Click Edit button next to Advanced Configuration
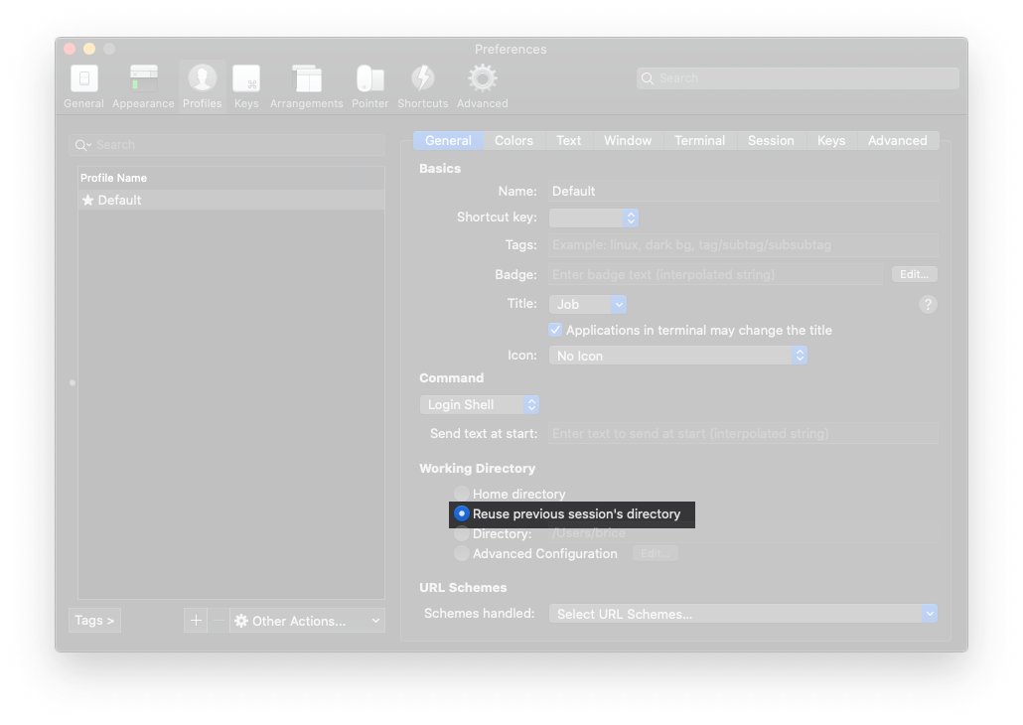Image resolution: width=1023 pixels, height=725 pixels. pyautogui.click(x=656, y=553)
